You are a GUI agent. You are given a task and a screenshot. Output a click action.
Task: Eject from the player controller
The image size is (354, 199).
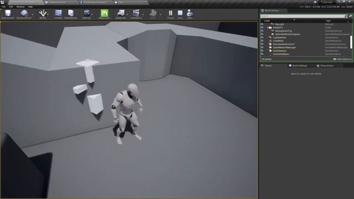pyautogui.click(x=190, y=13)
